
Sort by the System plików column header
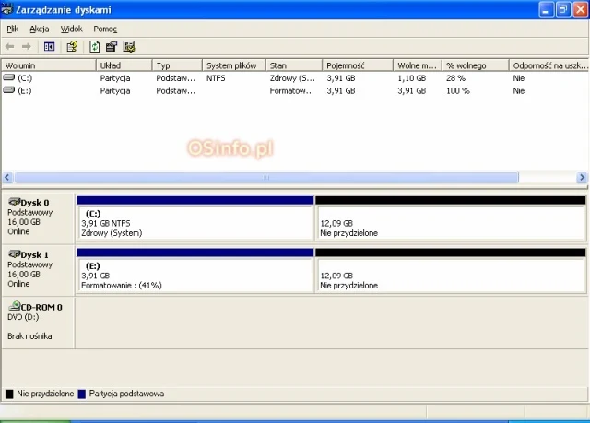pos(233,65)
